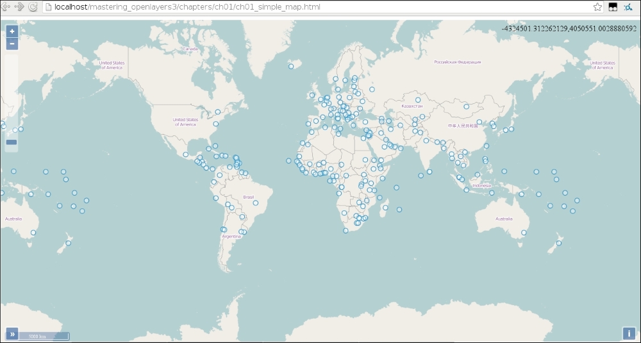Focus the localhost URL address bar
The width and height of the screenshot is (641, 343).
click(x=318, y=7)
